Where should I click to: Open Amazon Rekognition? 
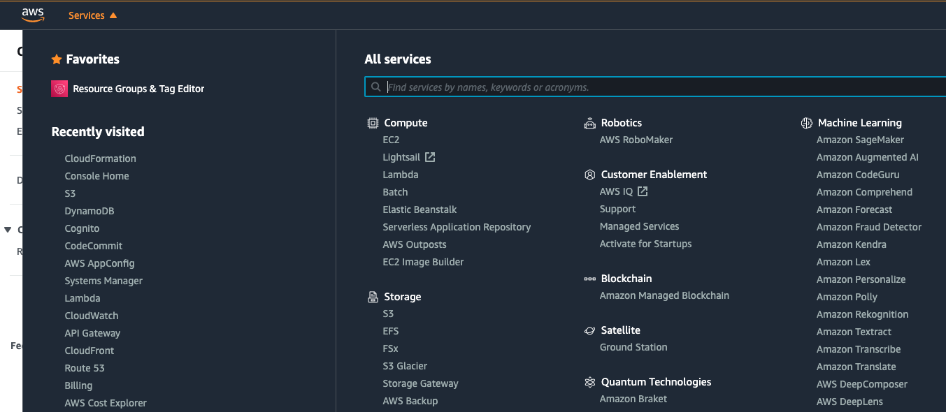click(x=862, y=314)
